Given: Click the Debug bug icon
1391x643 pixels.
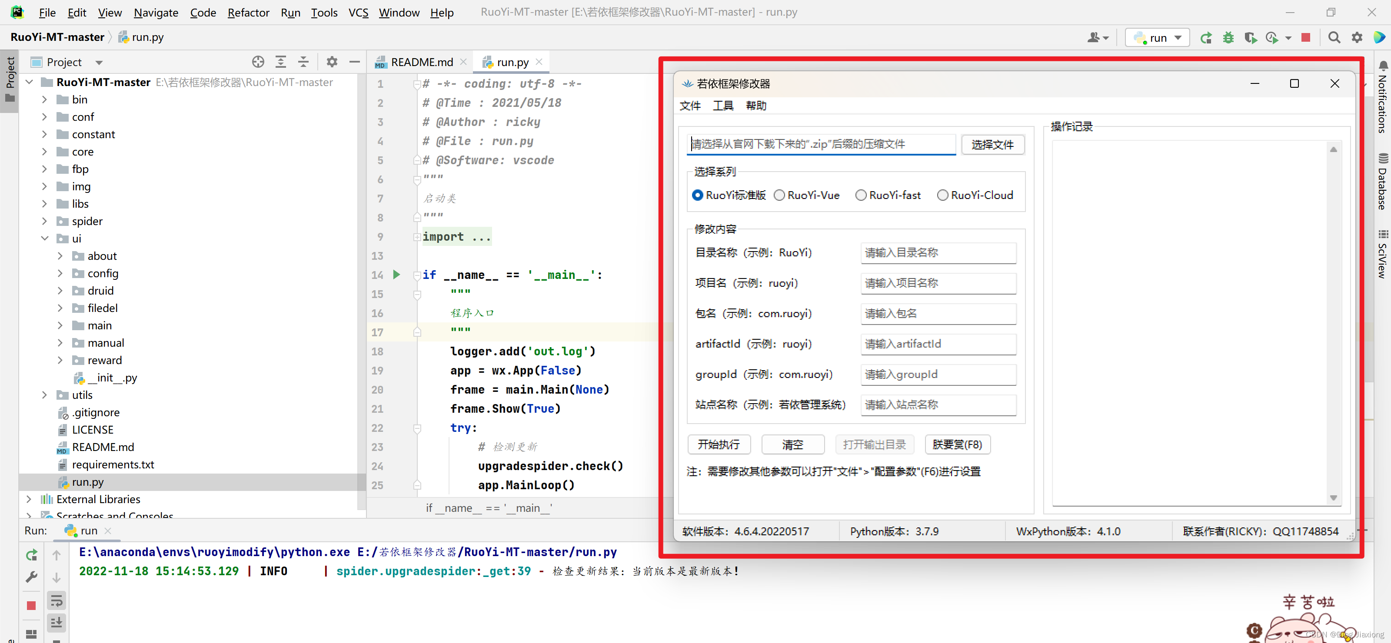Looking at the screenshot, I should point(1228,38).
